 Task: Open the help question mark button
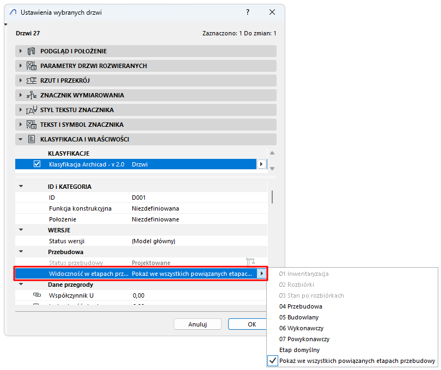(248, 12)
